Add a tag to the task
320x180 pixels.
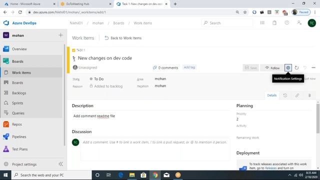coord(189,67)
